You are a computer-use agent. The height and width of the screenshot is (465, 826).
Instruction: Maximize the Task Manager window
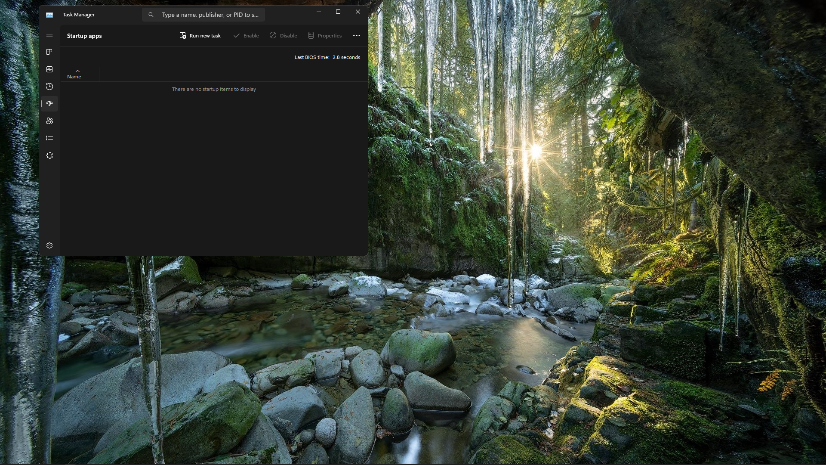[x=338, y=12]
